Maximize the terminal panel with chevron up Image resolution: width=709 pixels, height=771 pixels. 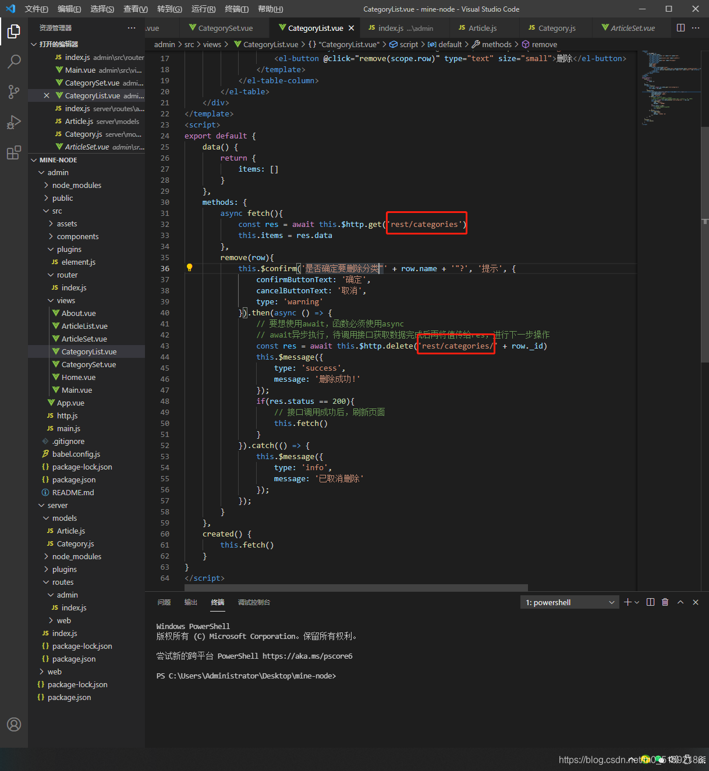(680, 602)
